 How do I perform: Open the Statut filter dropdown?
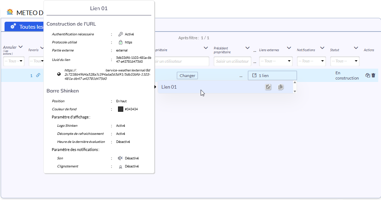click(345, 61)
